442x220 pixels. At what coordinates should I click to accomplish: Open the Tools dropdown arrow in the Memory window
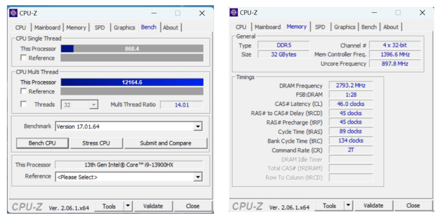348,206
